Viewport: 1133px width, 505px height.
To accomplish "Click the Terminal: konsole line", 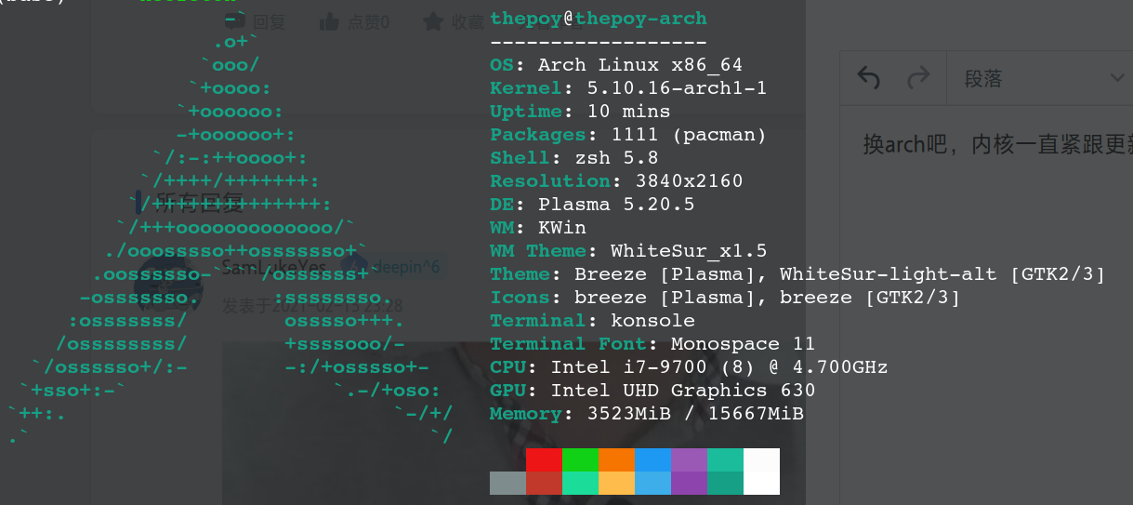I will [x=592, y=321].
